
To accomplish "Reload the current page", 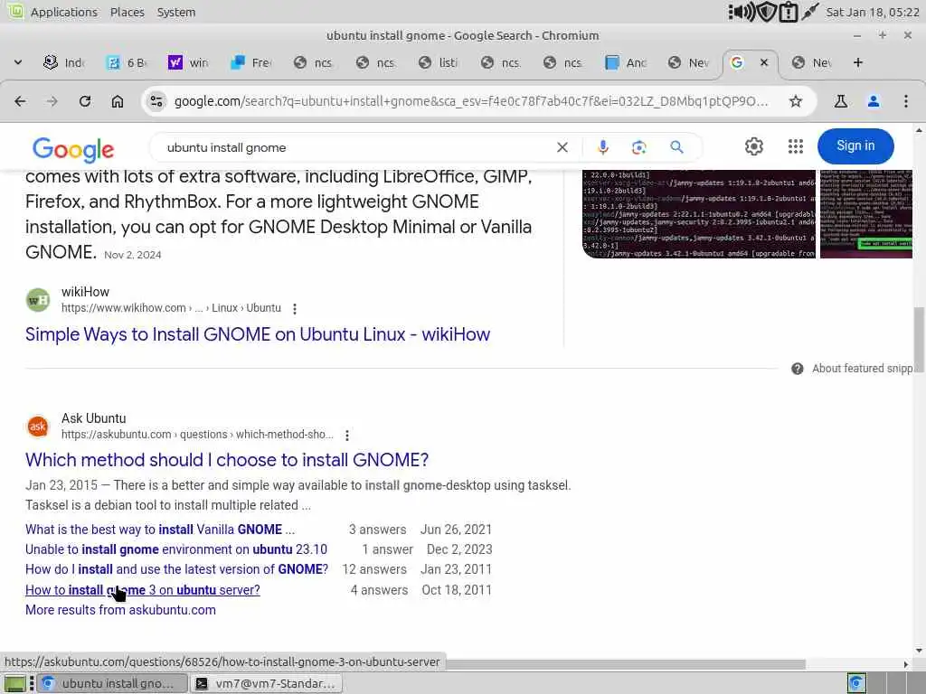I will (x=85, y=101).
